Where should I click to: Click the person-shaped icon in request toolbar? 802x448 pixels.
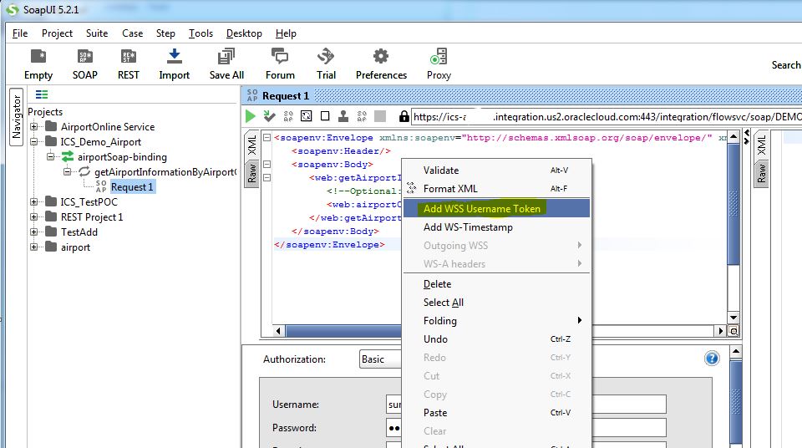[x=343, y=116]
